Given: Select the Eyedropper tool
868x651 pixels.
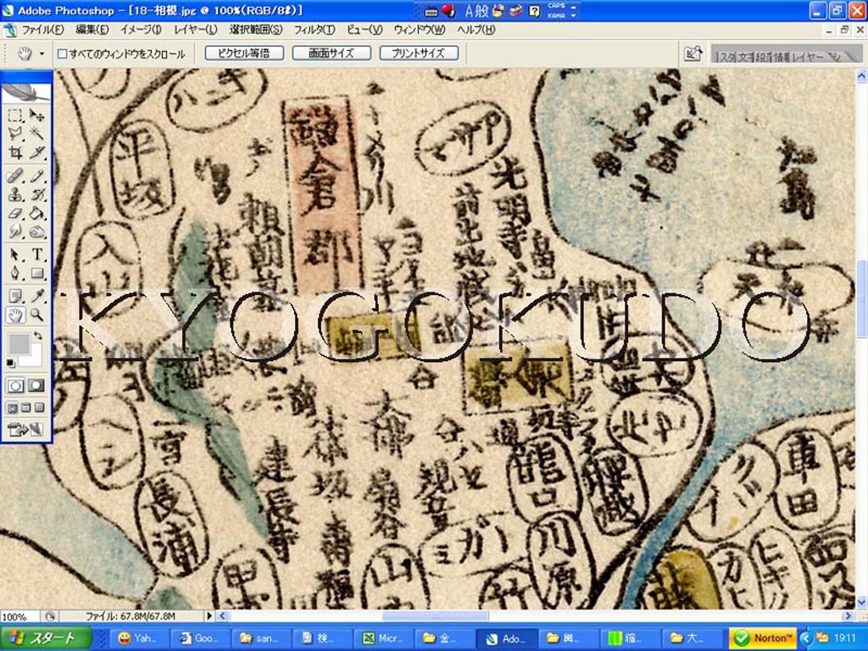Looking at the screenshot, I should tap(36, 296).
